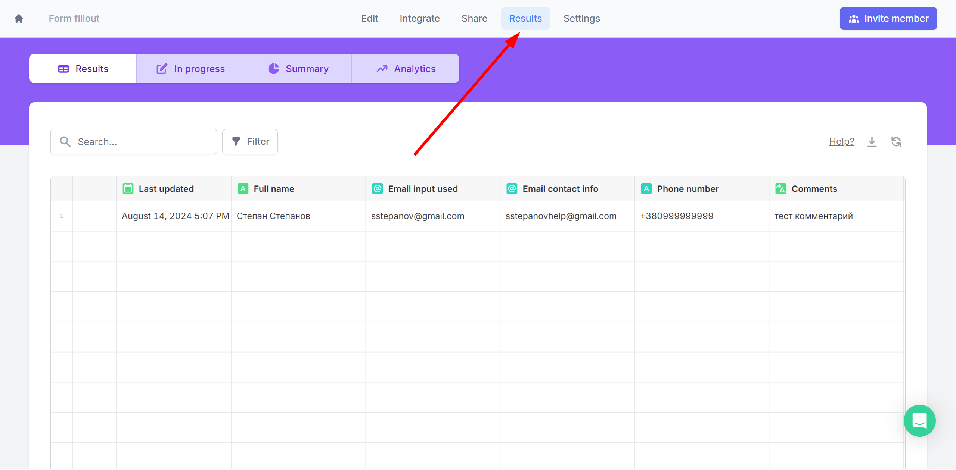Switch to the In progress tab

point(190,68)
